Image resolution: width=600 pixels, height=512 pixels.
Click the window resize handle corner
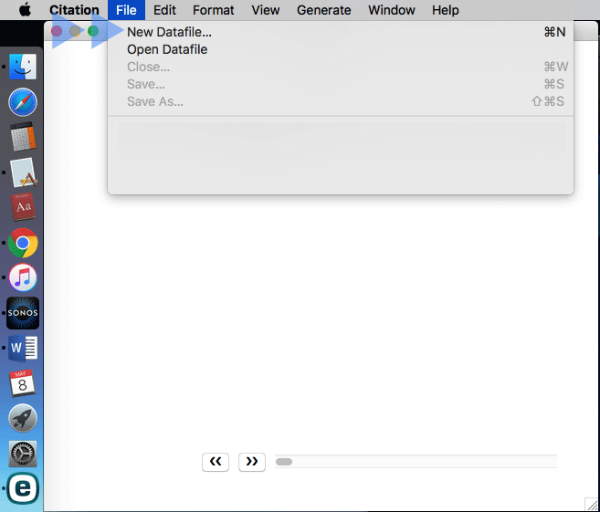[x=592, y=504]
